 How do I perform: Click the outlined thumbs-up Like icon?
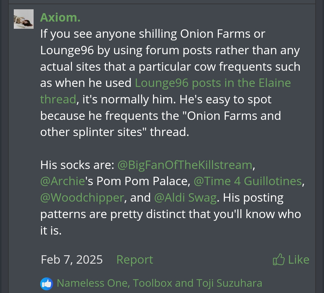(x=279, y=259)
